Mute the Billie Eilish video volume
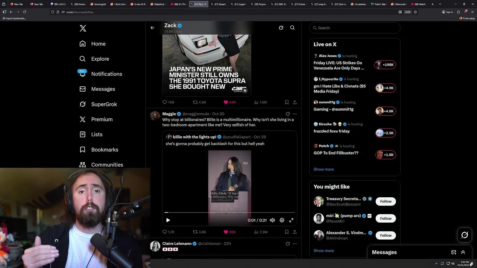 tap(272, 220)
